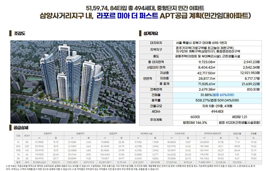This screenshot has width=269, height=171.
Task: Select the blue 라포르 미아 더 퍼스트 title text
Action: [x=128, y=16]
